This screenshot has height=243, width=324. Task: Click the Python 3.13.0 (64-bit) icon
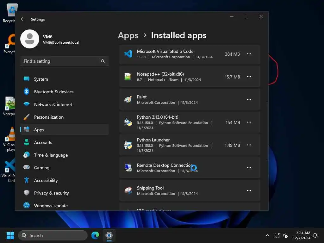[x=128, y=122]
